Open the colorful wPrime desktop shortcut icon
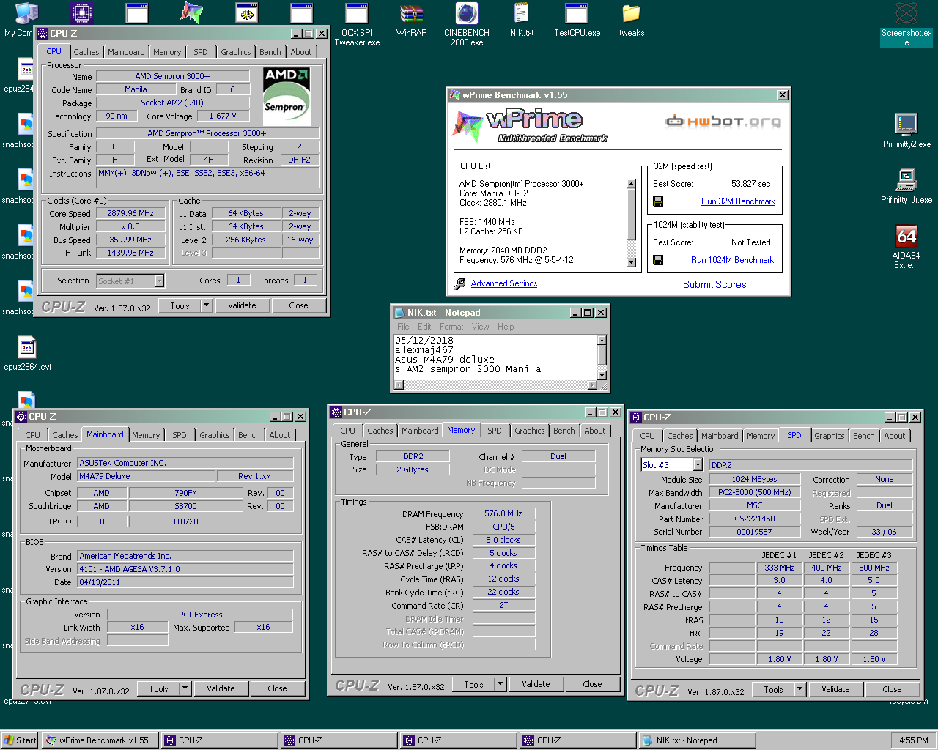 (191, 13)
